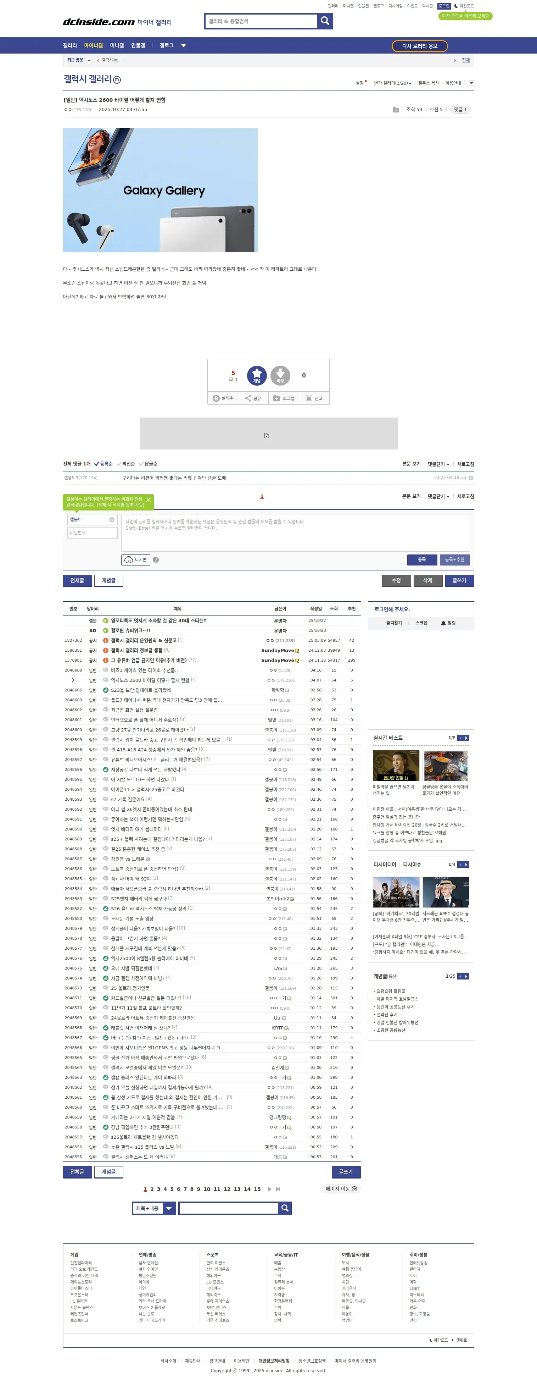Screen dimensions: 537x1391
Task: Expand the 최근 방문 dropdown arrow
Action: point(89,60)
